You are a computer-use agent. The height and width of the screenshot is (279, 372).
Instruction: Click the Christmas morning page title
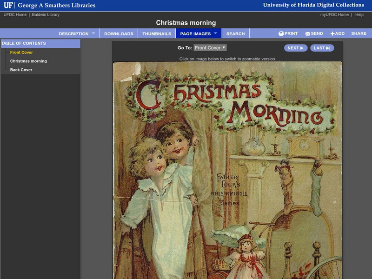click(x=186, y=23)
